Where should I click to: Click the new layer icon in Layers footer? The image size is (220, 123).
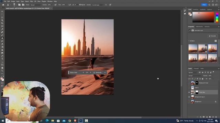pyautogui.click(x=213, y=117)
